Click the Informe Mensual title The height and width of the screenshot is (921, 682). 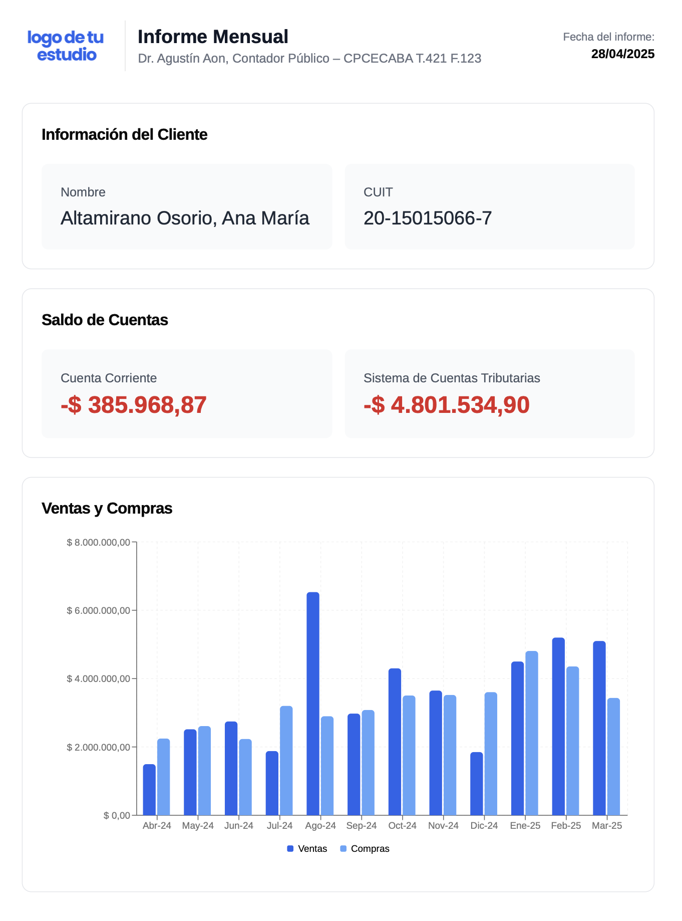click(213, 37)
